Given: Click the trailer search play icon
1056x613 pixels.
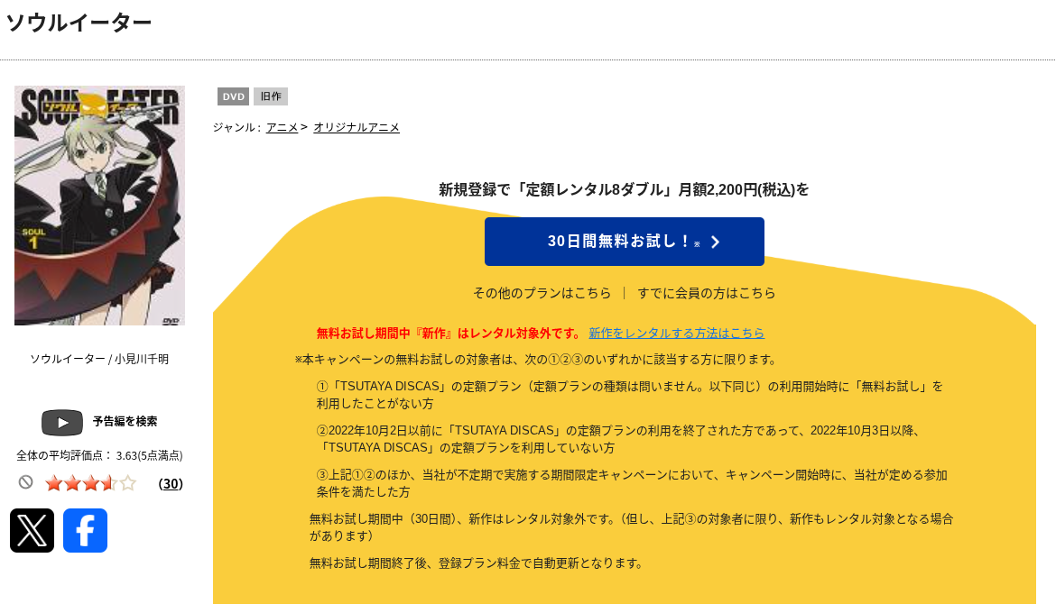Looking at the screenshot, I should point(62,422).
